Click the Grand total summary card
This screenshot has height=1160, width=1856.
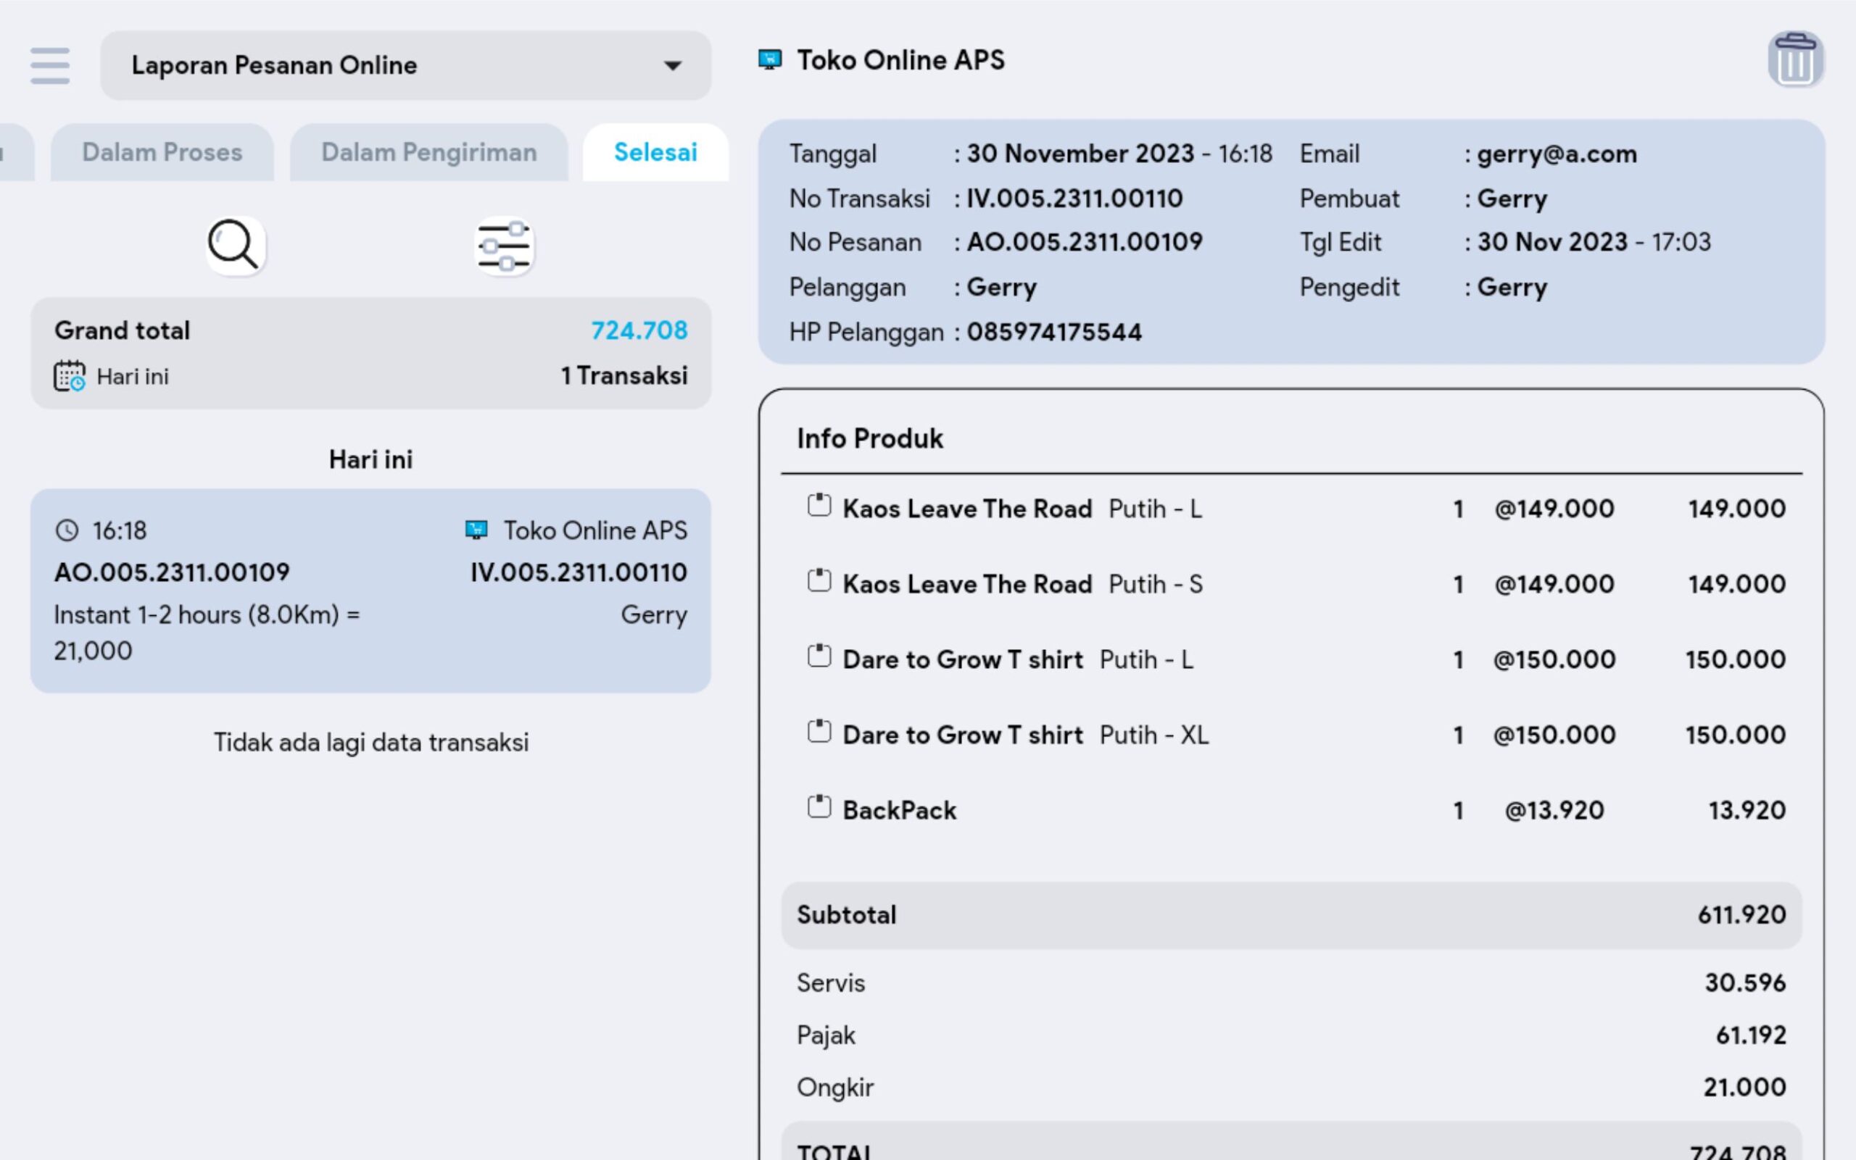(370, 353)
